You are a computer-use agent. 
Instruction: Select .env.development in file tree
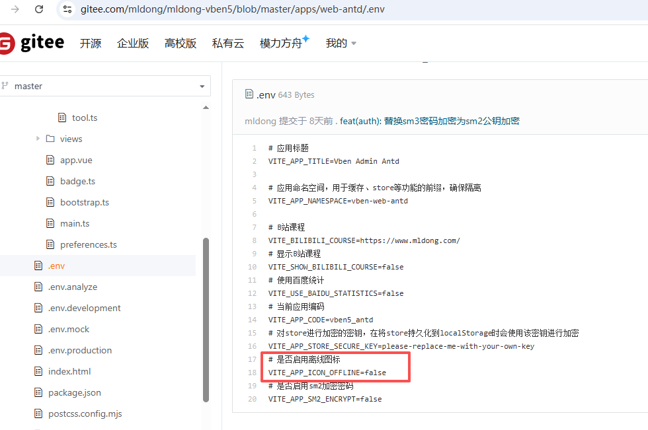(x=84, y=308)
